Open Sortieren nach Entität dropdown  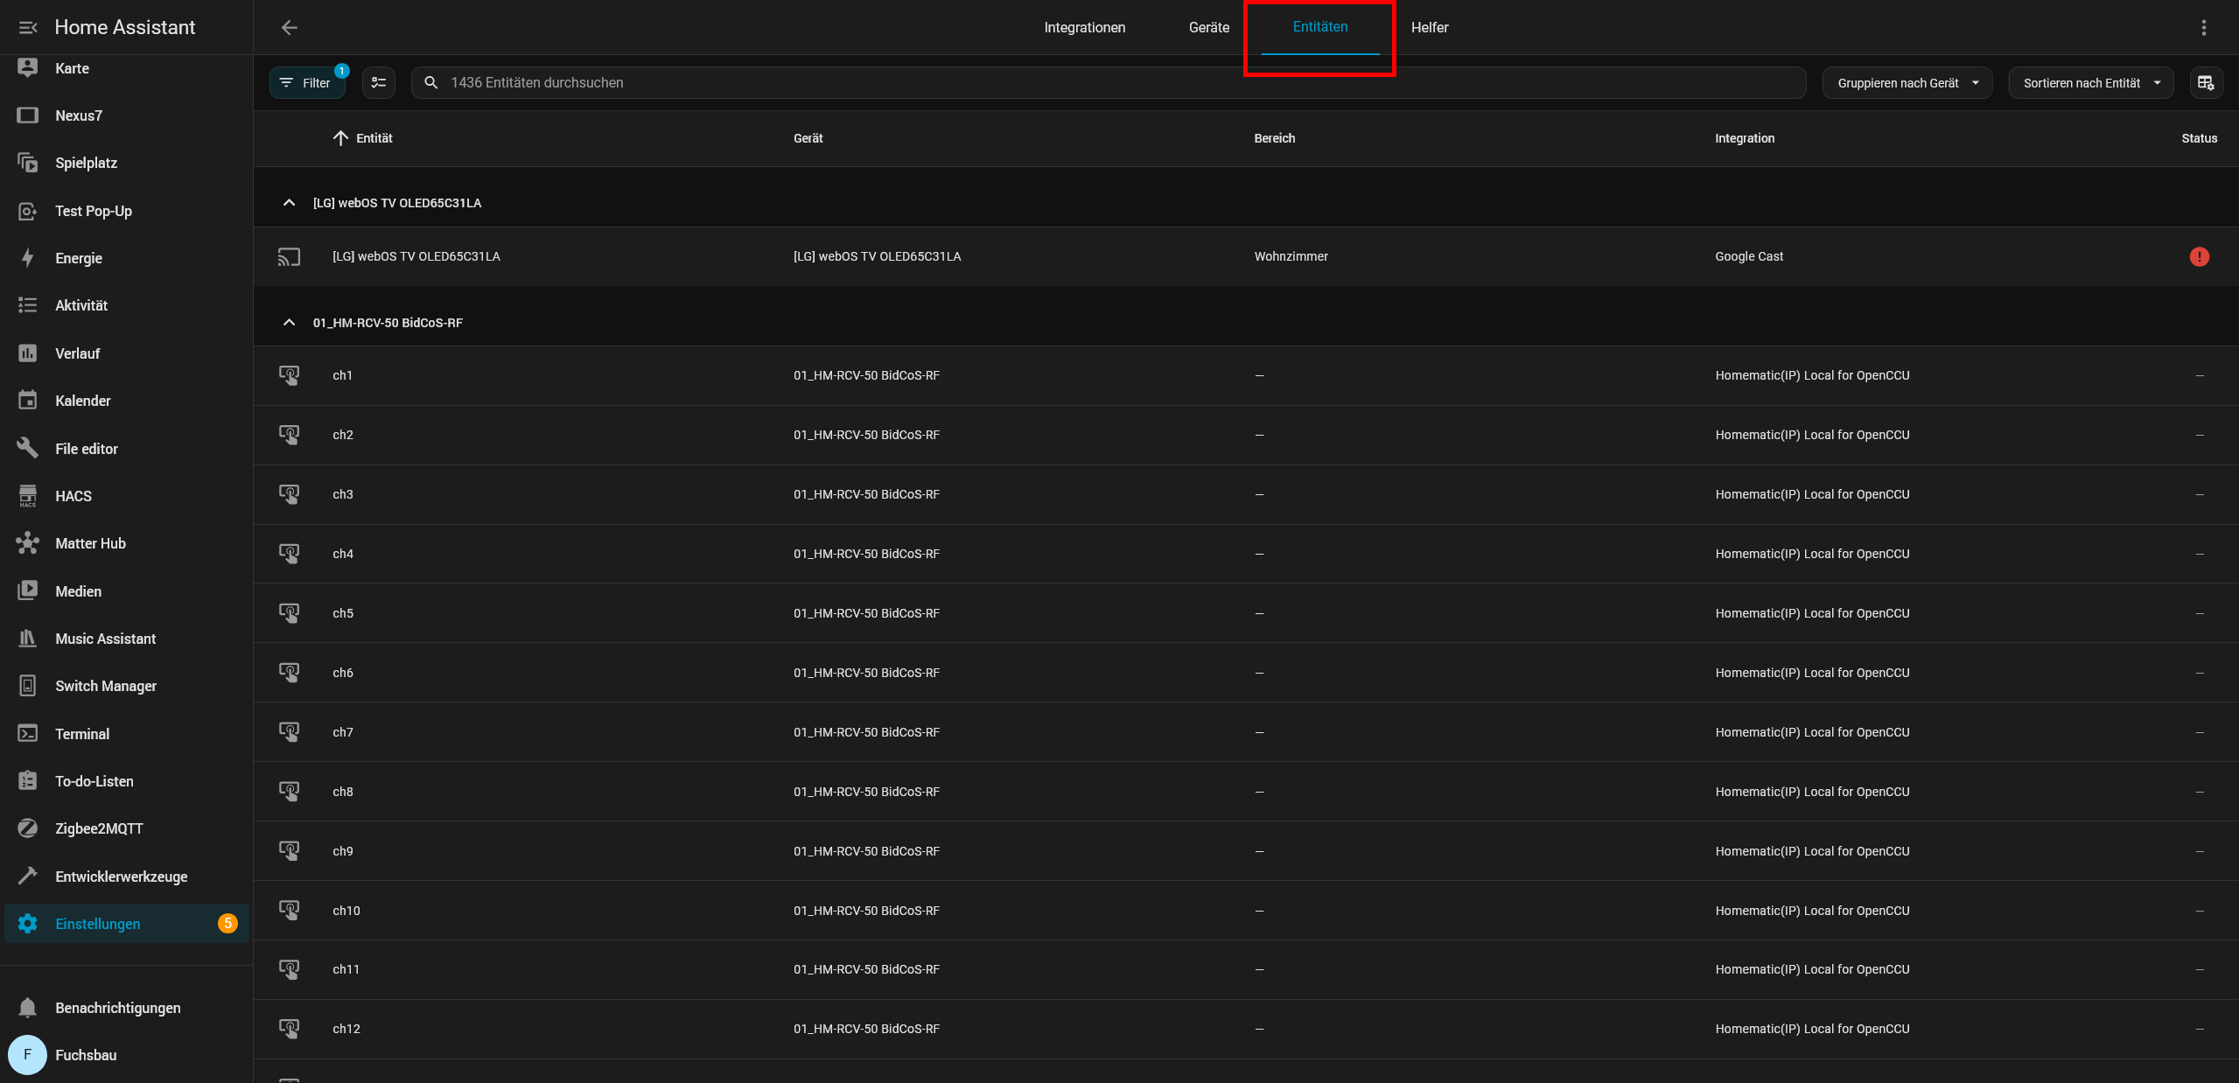(2090, 83)
